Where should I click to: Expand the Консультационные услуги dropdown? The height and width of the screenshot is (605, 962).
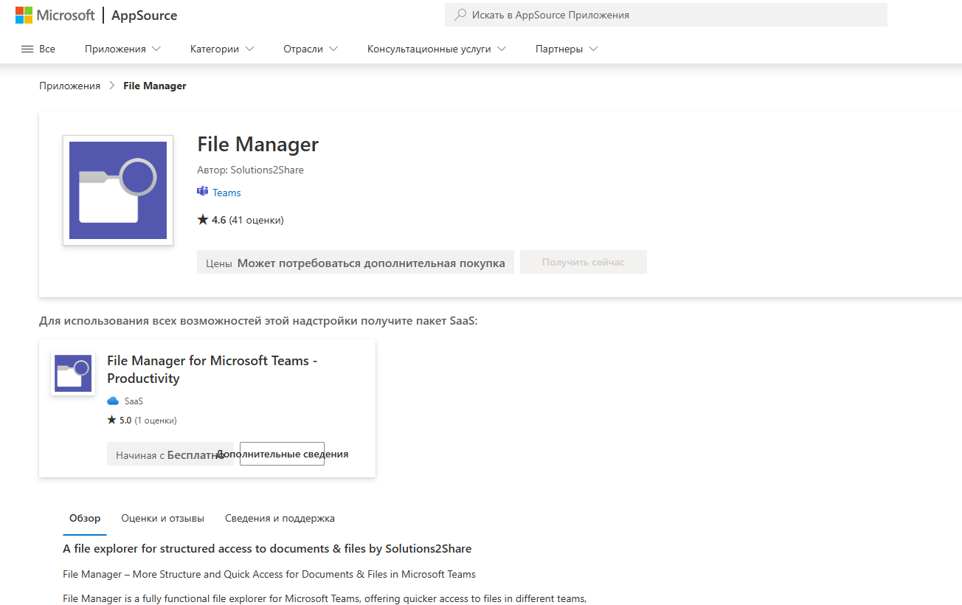point(437,49)
